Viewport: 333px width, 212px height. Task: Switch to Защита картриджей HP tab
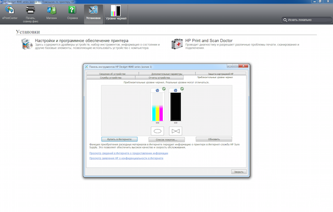coord(221,74)
